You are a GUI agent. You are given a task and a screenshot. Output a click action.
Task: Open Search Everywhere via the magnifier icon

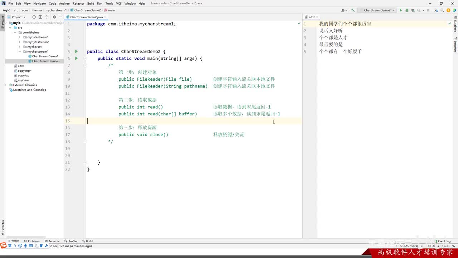(x=442, y=10)
